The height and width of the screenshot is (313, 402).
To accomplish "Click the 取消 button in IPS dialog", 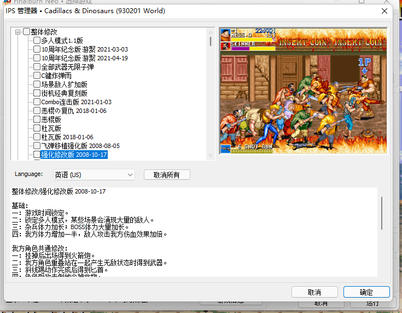I will [x=314, y=292].
